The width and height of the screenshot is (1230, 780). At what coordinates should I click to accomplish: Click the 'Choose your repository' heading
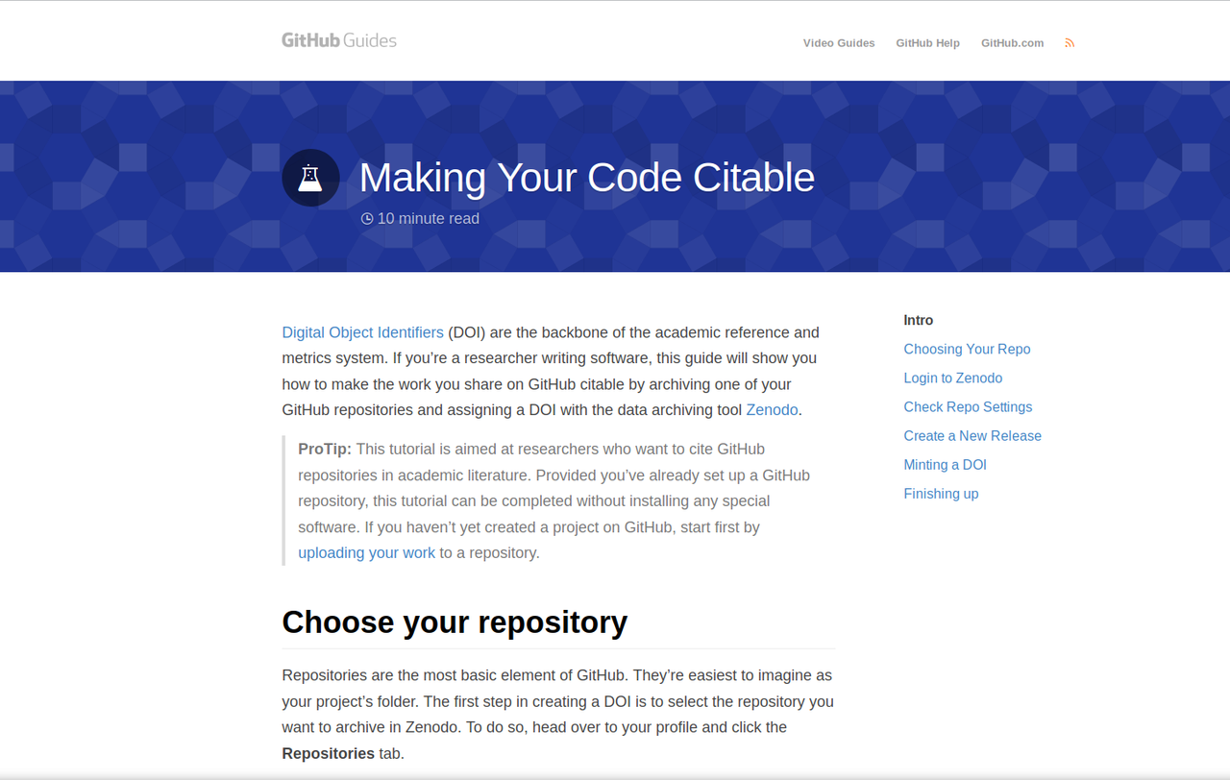[455, 622]
